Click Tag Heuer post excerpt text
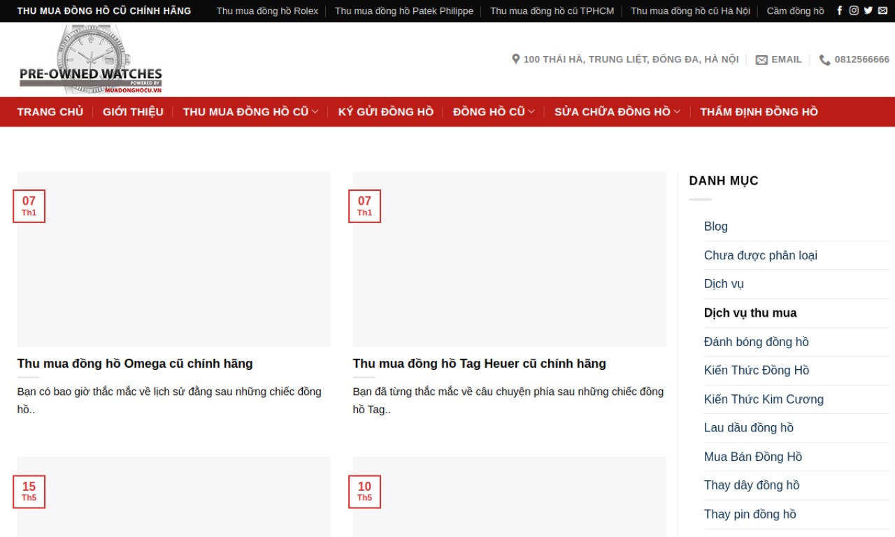The height and width of the screenshot is (537, 895). (x=508, y=401)
